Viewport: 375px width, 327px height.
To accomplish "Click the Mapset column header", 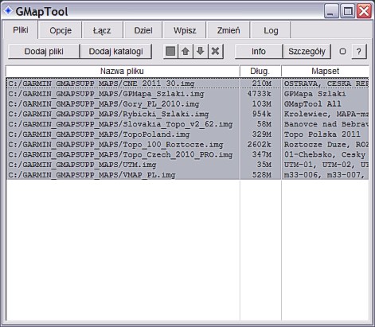I will [325, 71].
